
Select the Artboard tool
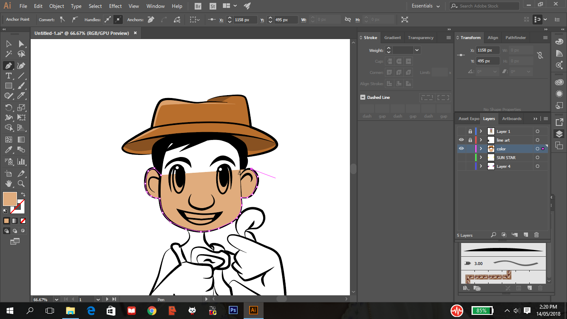coord(9,174)
